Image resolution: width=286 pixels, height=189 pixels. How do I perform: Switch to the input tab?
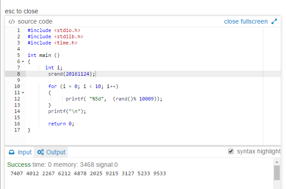tap(20, 152)
